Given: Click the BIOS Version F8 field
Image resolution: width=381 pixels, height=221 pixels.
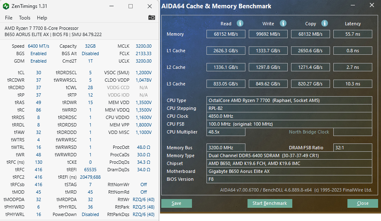Looking at the screenshot, I should 289,179.
